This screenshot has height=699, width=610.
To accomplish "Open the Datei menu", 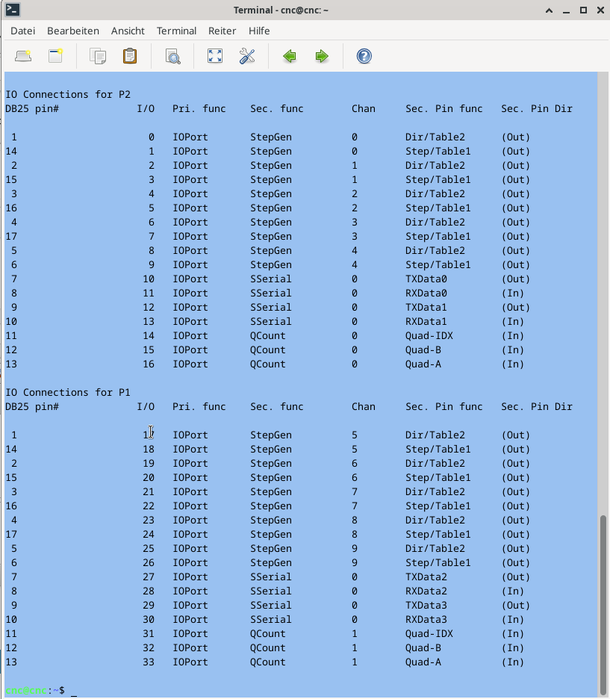I will 22,31.
